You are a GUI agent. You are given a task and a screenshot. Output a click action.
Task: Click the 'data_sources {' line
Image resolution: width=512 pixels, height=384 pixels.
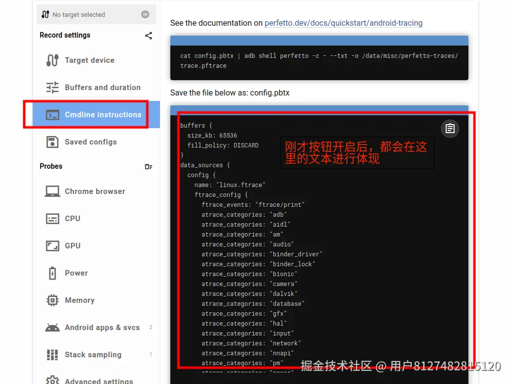click(205, 165)
